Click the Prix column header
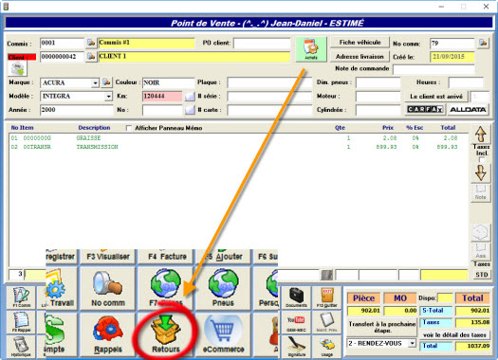This screenshot has width=498, height=360. pos(388,128)
